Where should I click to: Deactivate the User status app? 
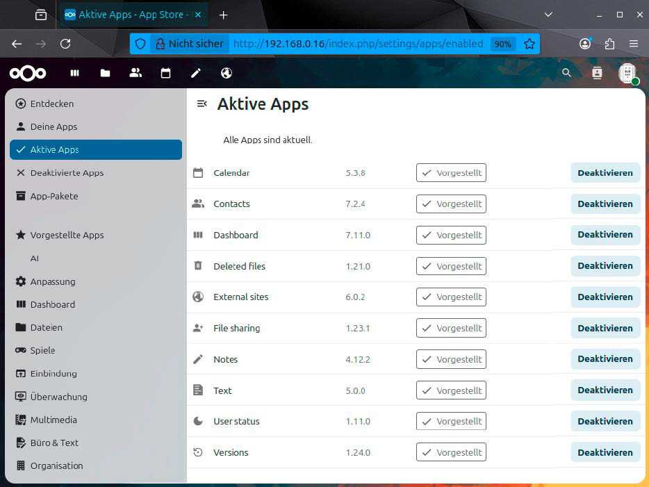pos(605,421)
